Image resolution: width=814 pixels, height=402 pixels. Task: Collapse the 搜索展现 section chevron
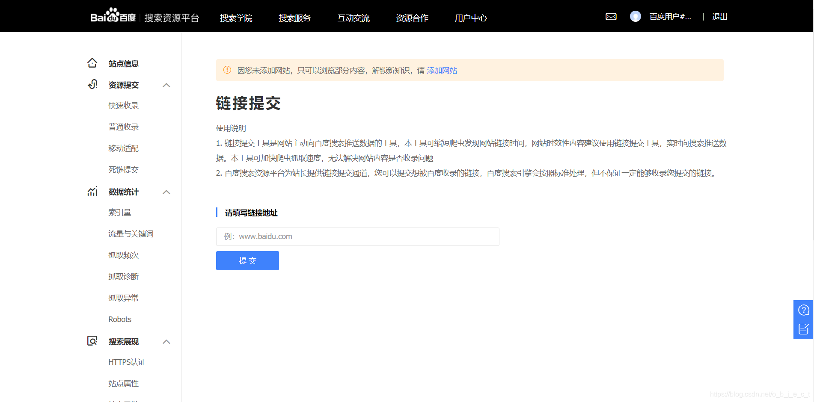pyautogui.click(x=166, y=342)
